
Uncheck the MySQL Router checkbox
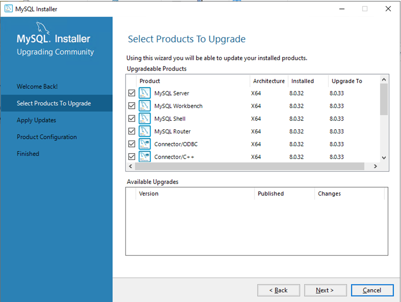[132, 131]
